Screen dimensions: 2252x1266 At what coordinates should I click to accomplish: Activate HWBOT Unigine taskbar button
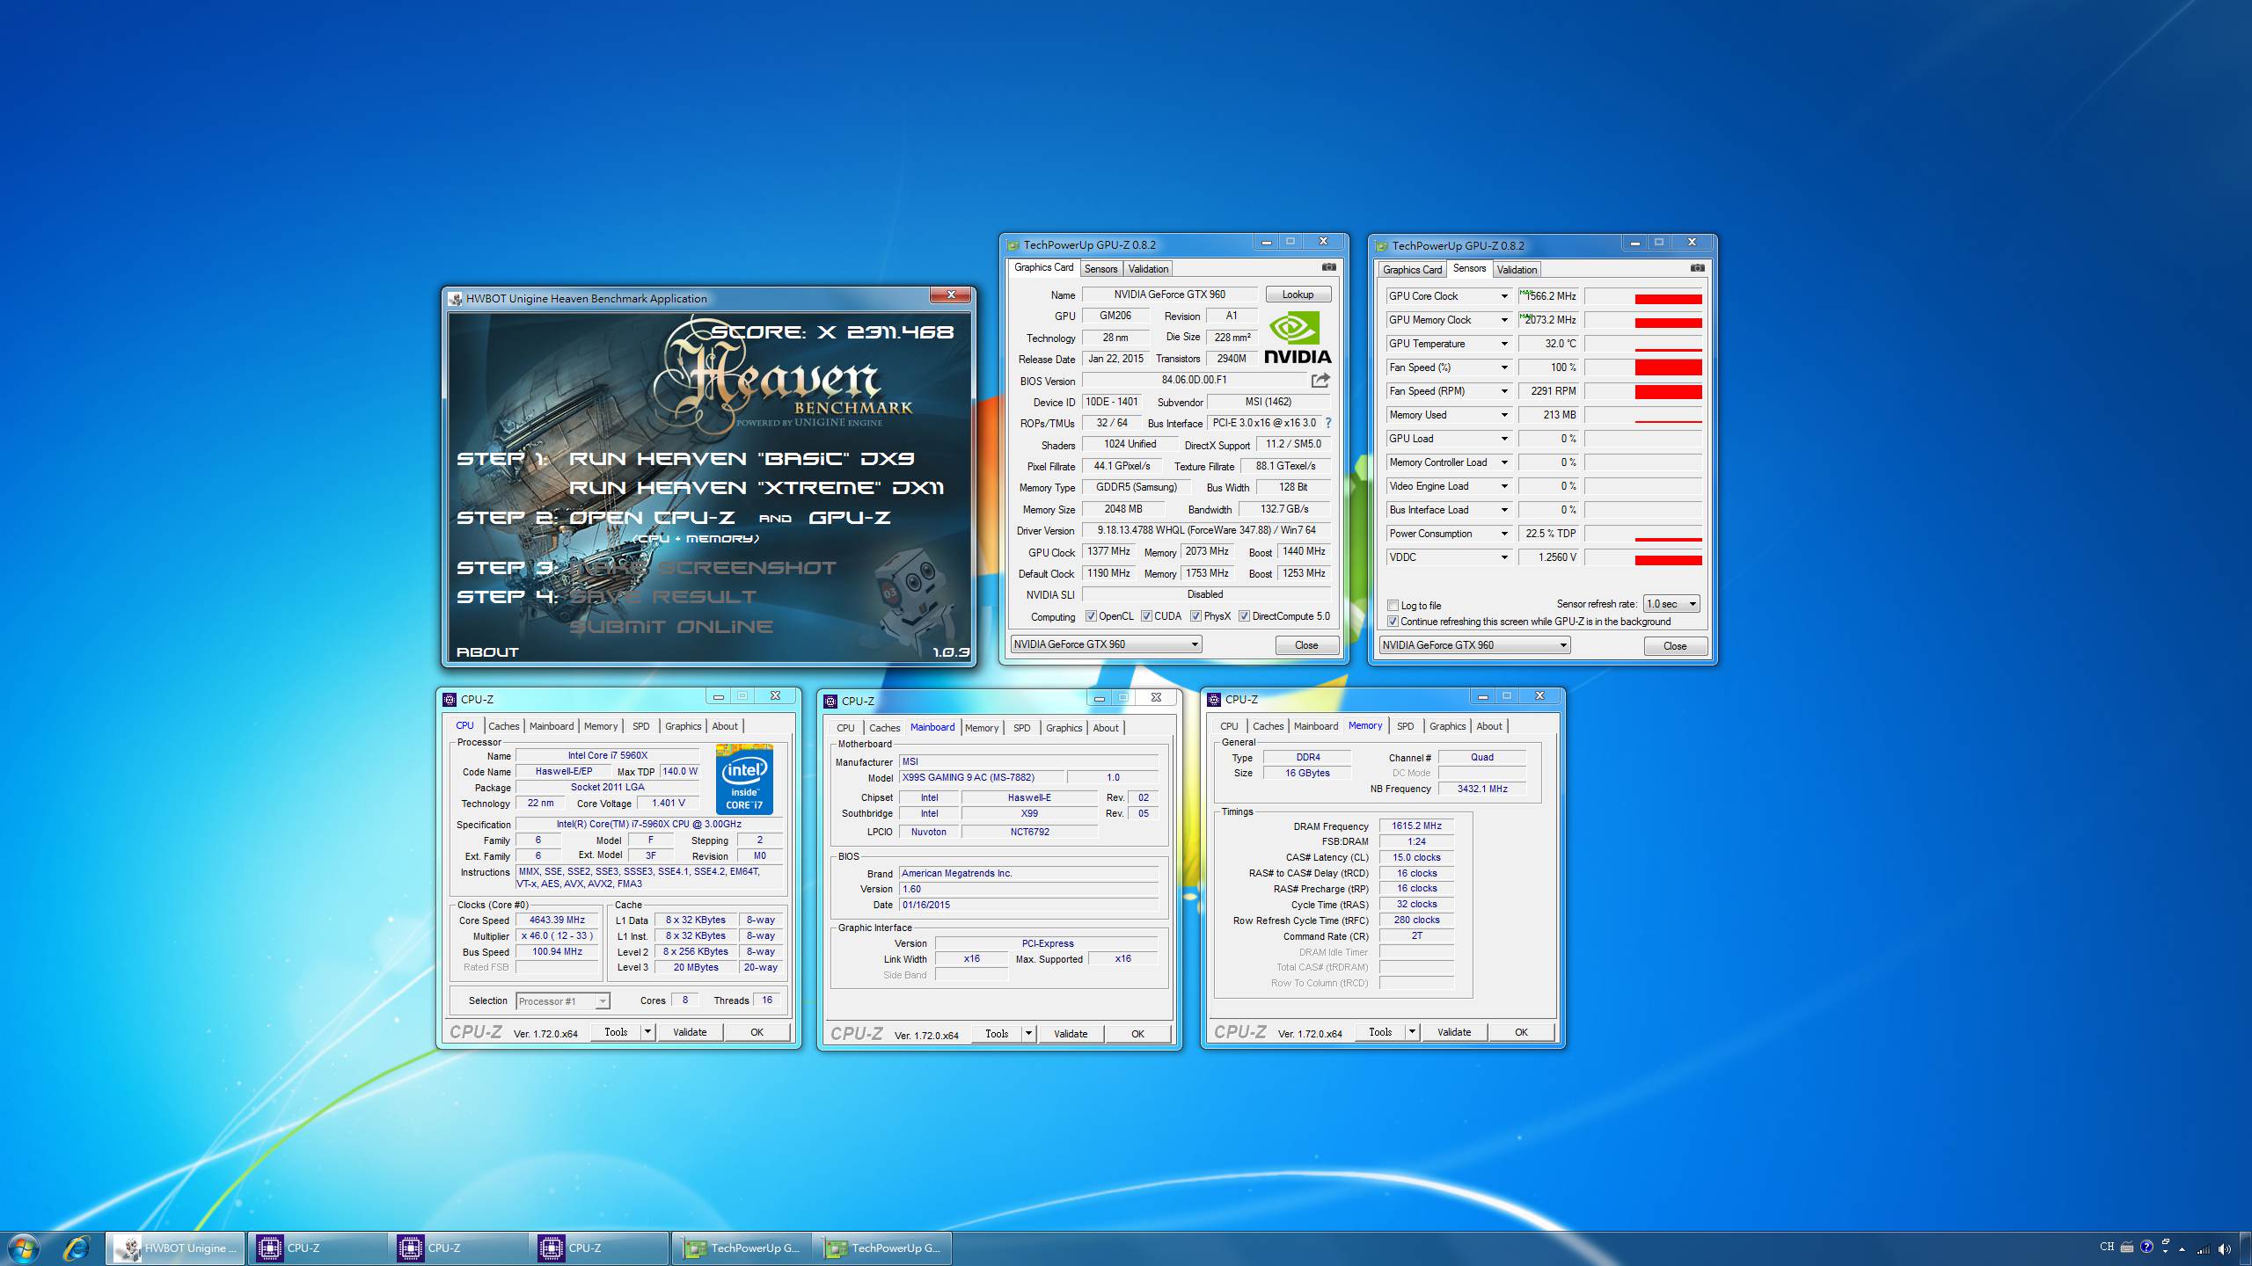(x=176, y=1248)
